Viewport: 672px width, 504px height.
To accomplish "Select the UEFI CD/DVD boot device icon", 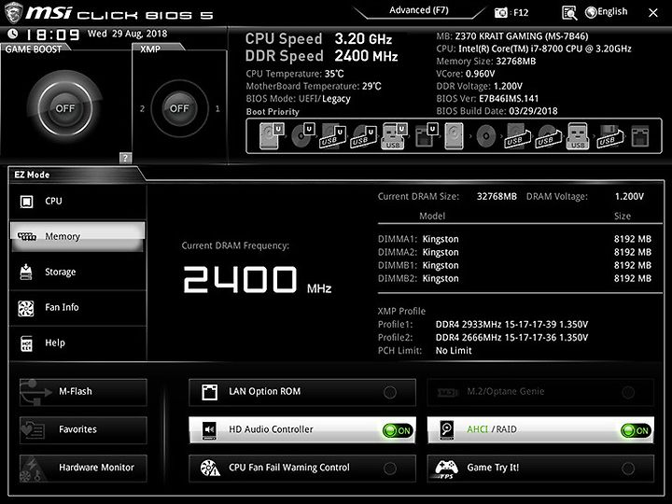I will pos(303,135).
